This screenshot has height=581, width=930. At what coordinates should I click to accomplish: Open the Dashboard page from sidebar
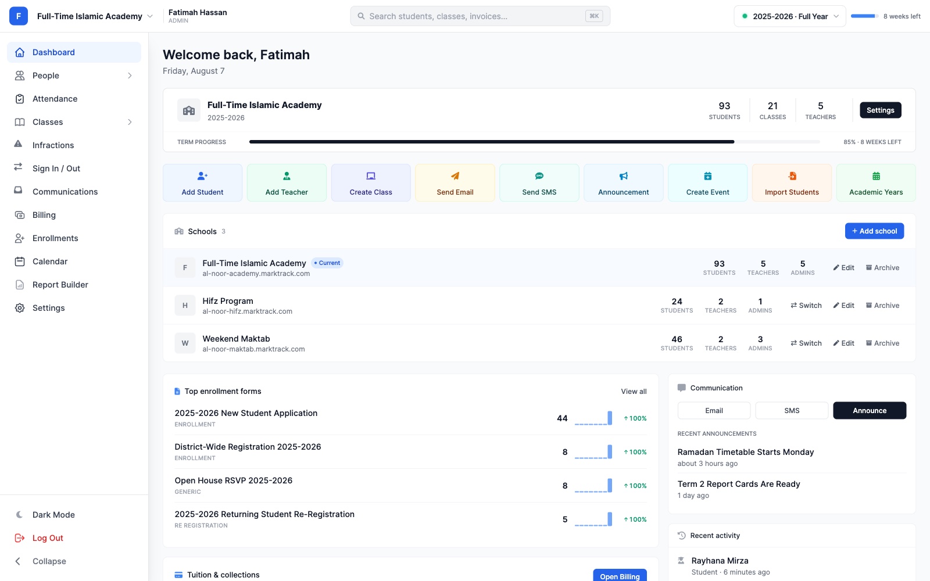(x=74, y=52)
